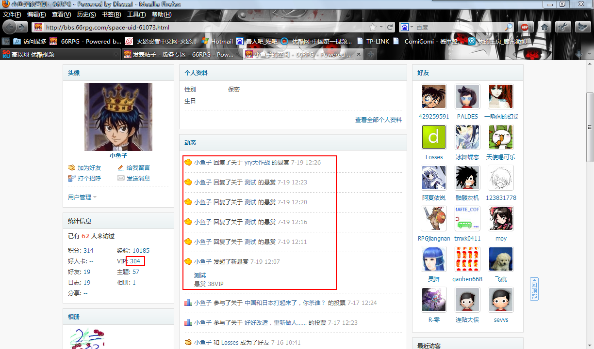Open the 访问最多 bookmark
594x349 pixels.
click(30, 41)
